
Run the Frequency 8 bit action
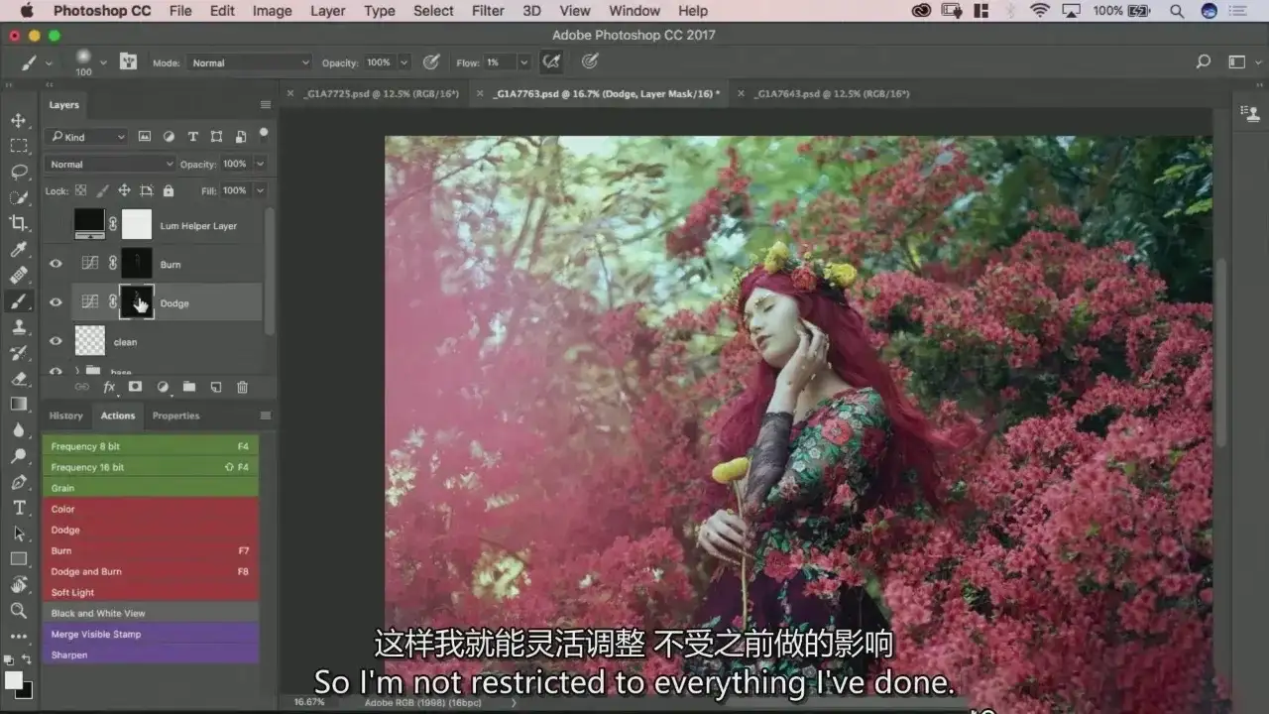(x=151, y=446)
